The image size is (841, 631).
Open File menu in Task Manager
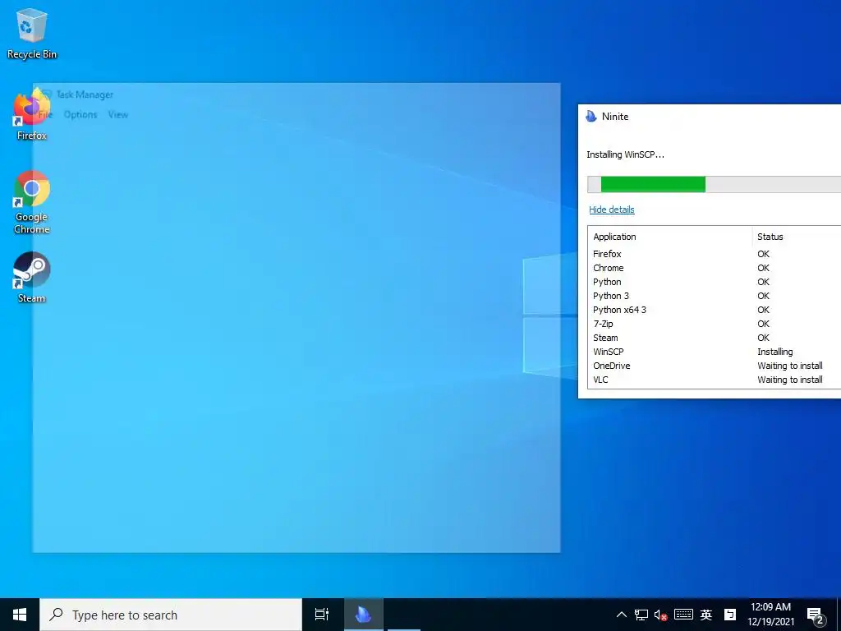(x=46, y=114)
